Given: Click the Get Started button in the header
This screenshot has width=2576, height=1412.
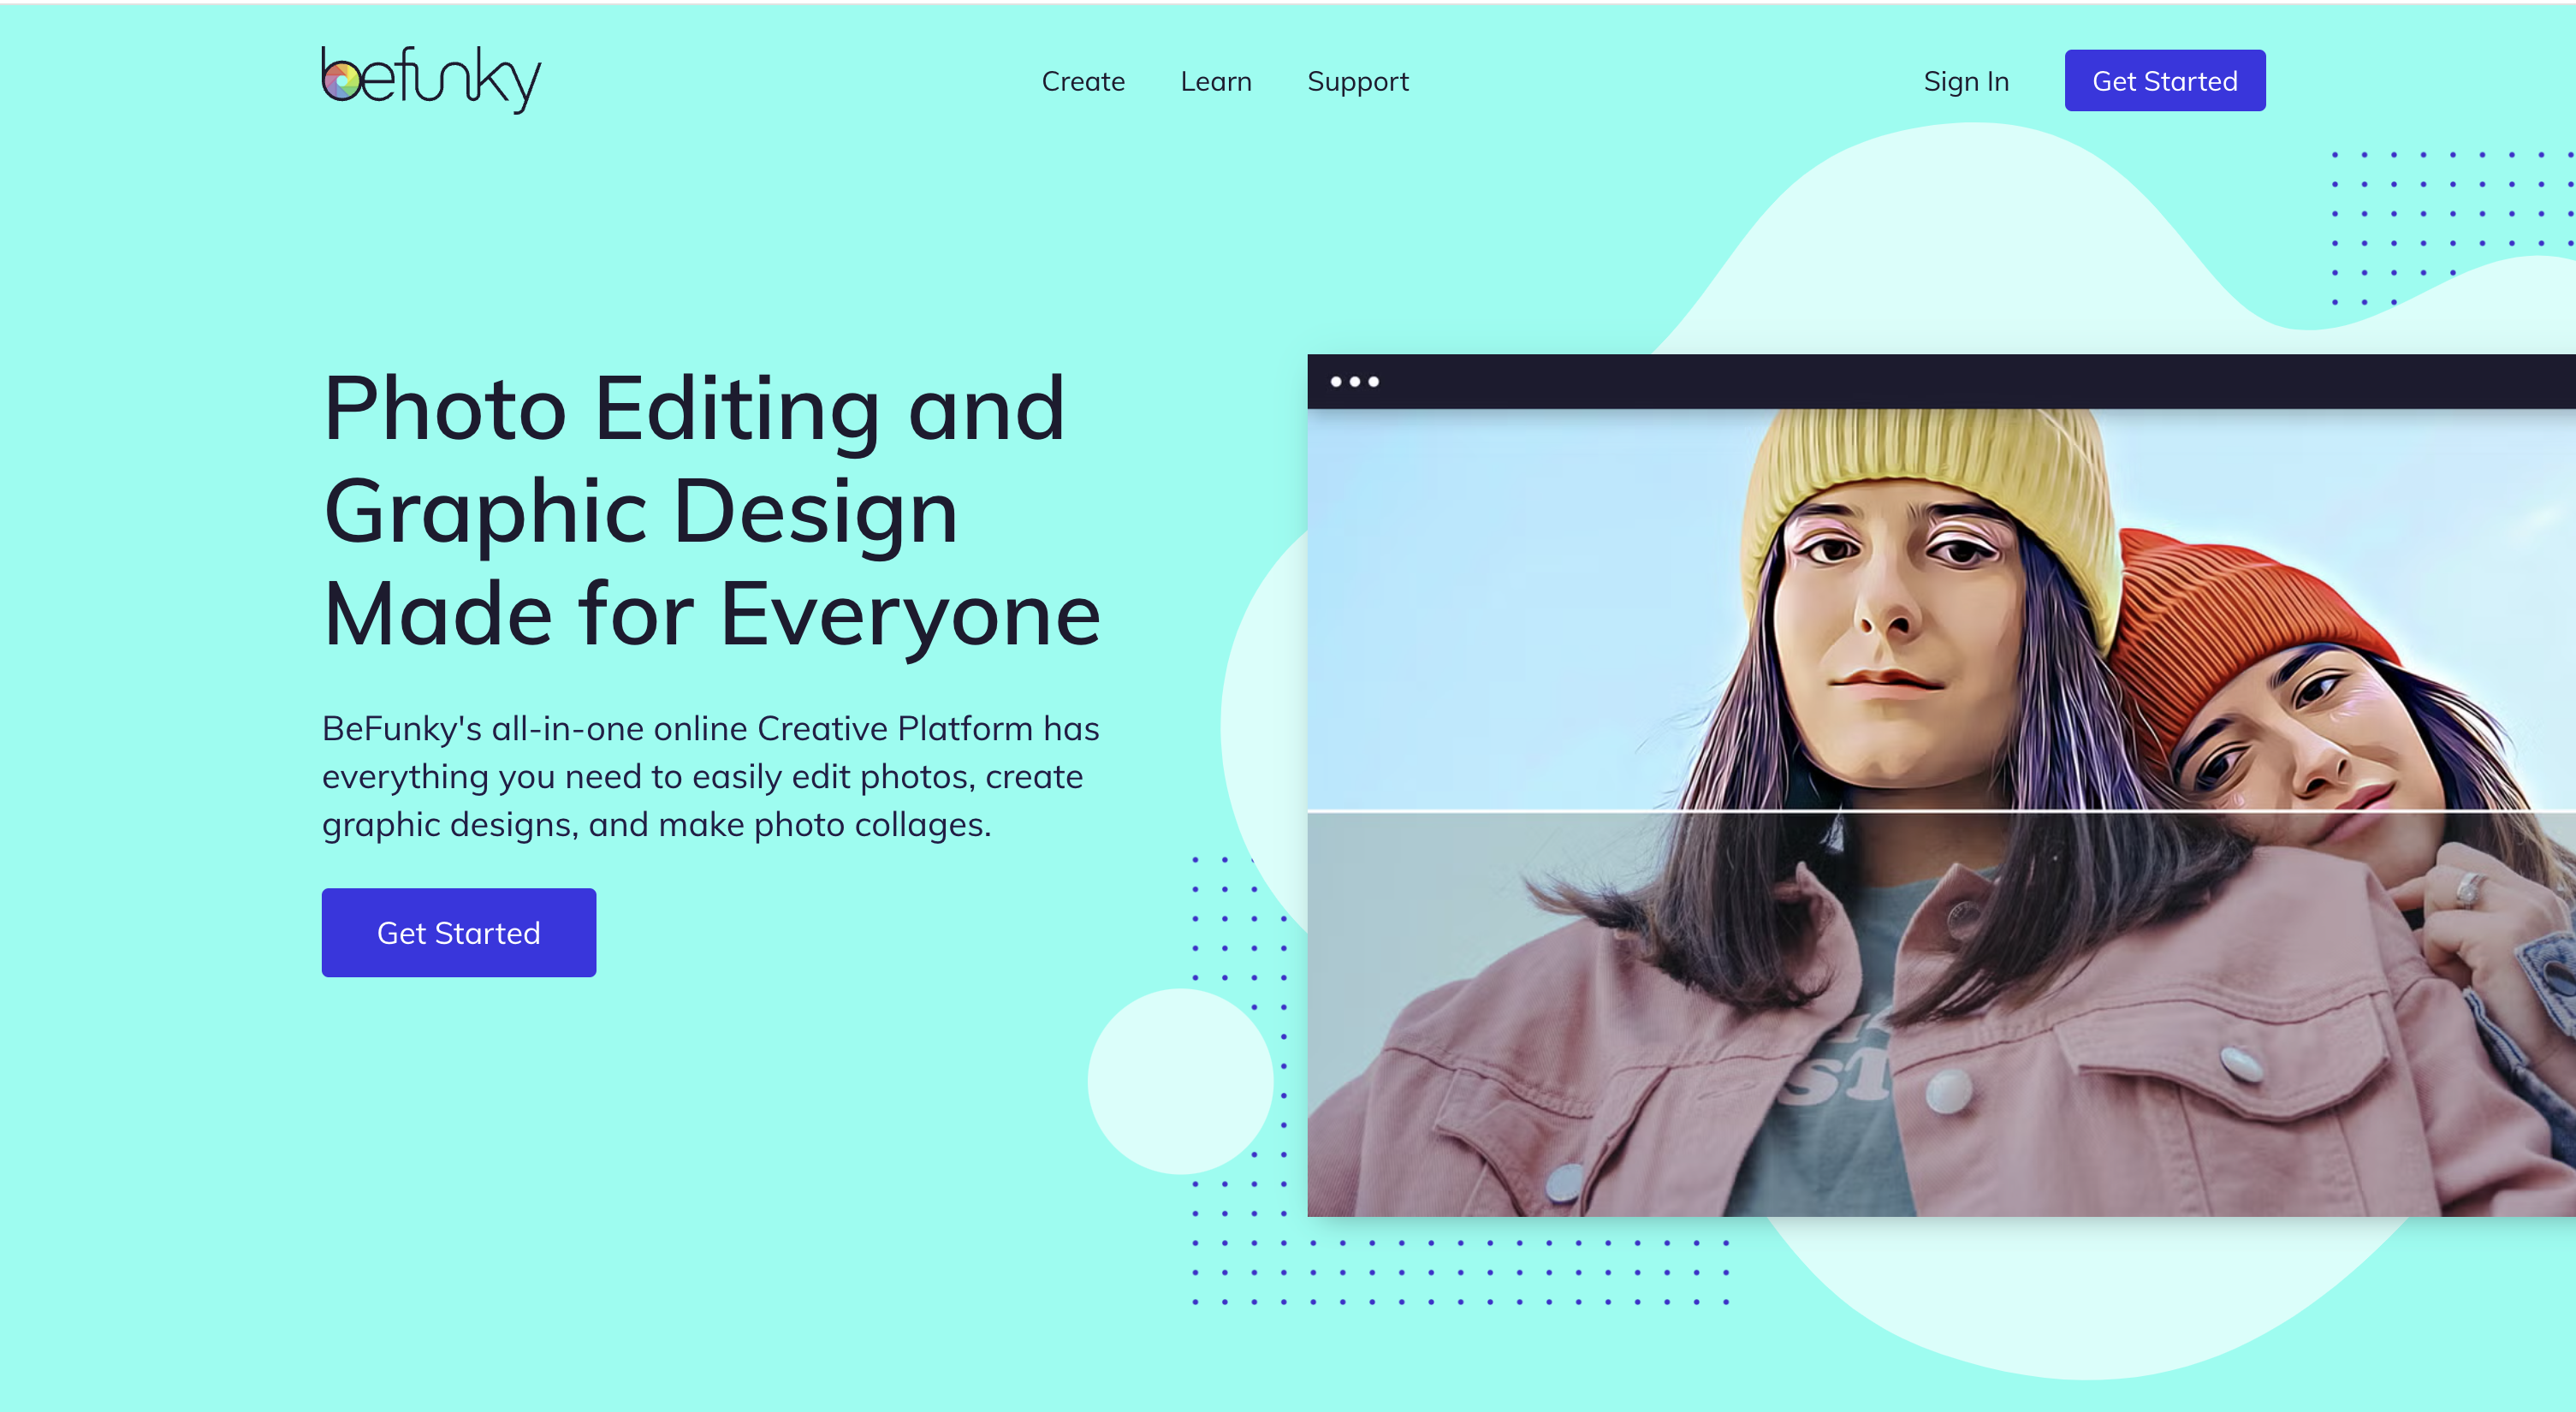Looking at the screenshot, I should coord(2165,80).
